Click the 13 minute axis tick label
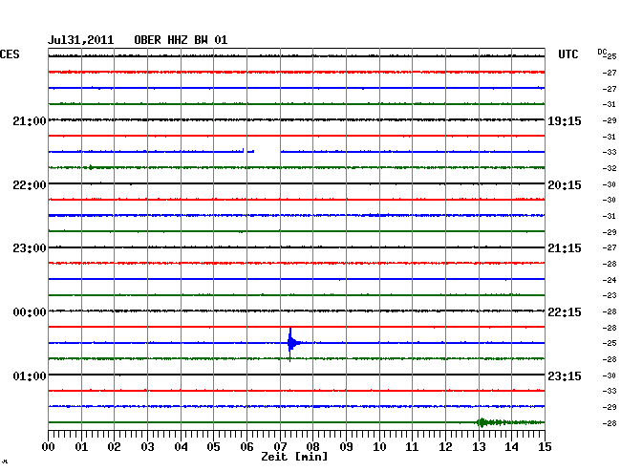The width and height of the screenshot is (621, 472). [479, 447]
